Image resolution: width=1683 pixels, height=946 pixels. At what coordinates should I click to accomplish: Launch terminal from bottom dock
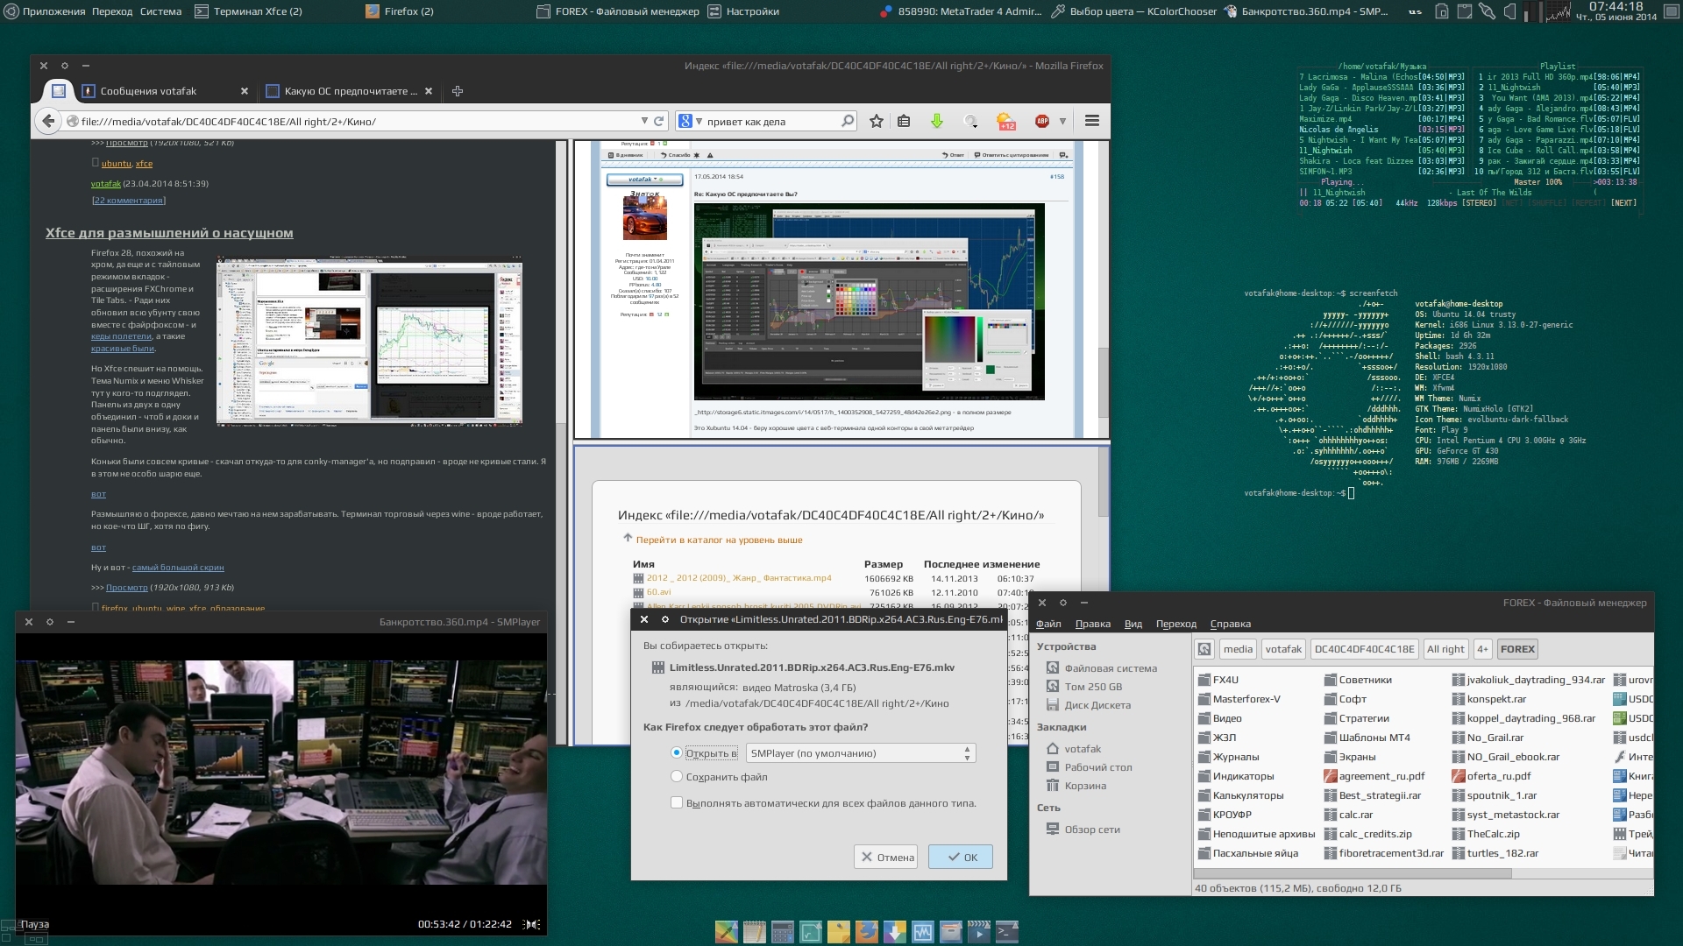(1006, 932)
